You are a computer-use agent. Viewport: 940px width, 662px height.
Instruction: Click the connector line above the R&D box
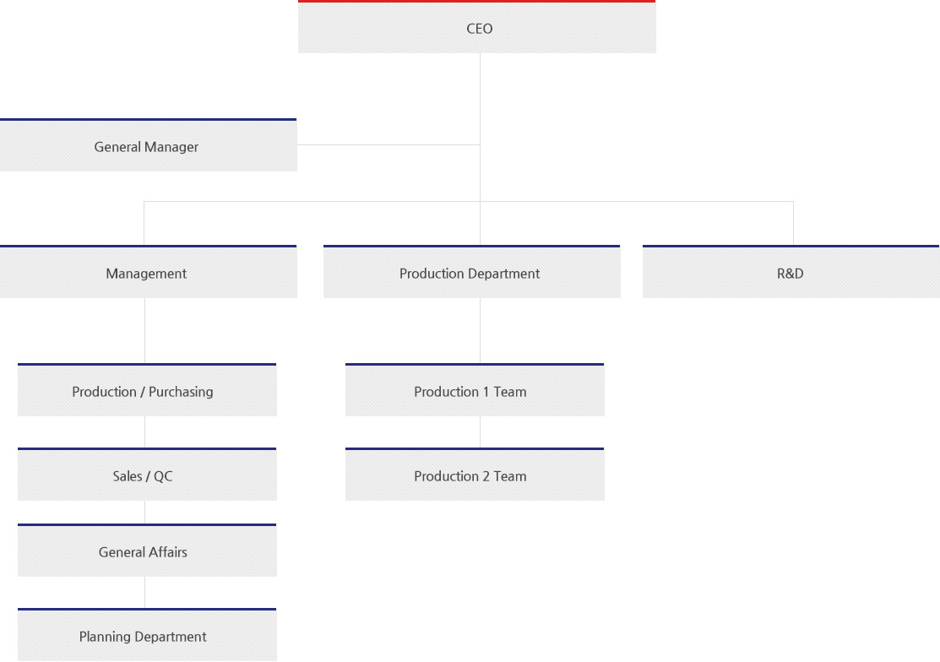(x=793, y=223)
